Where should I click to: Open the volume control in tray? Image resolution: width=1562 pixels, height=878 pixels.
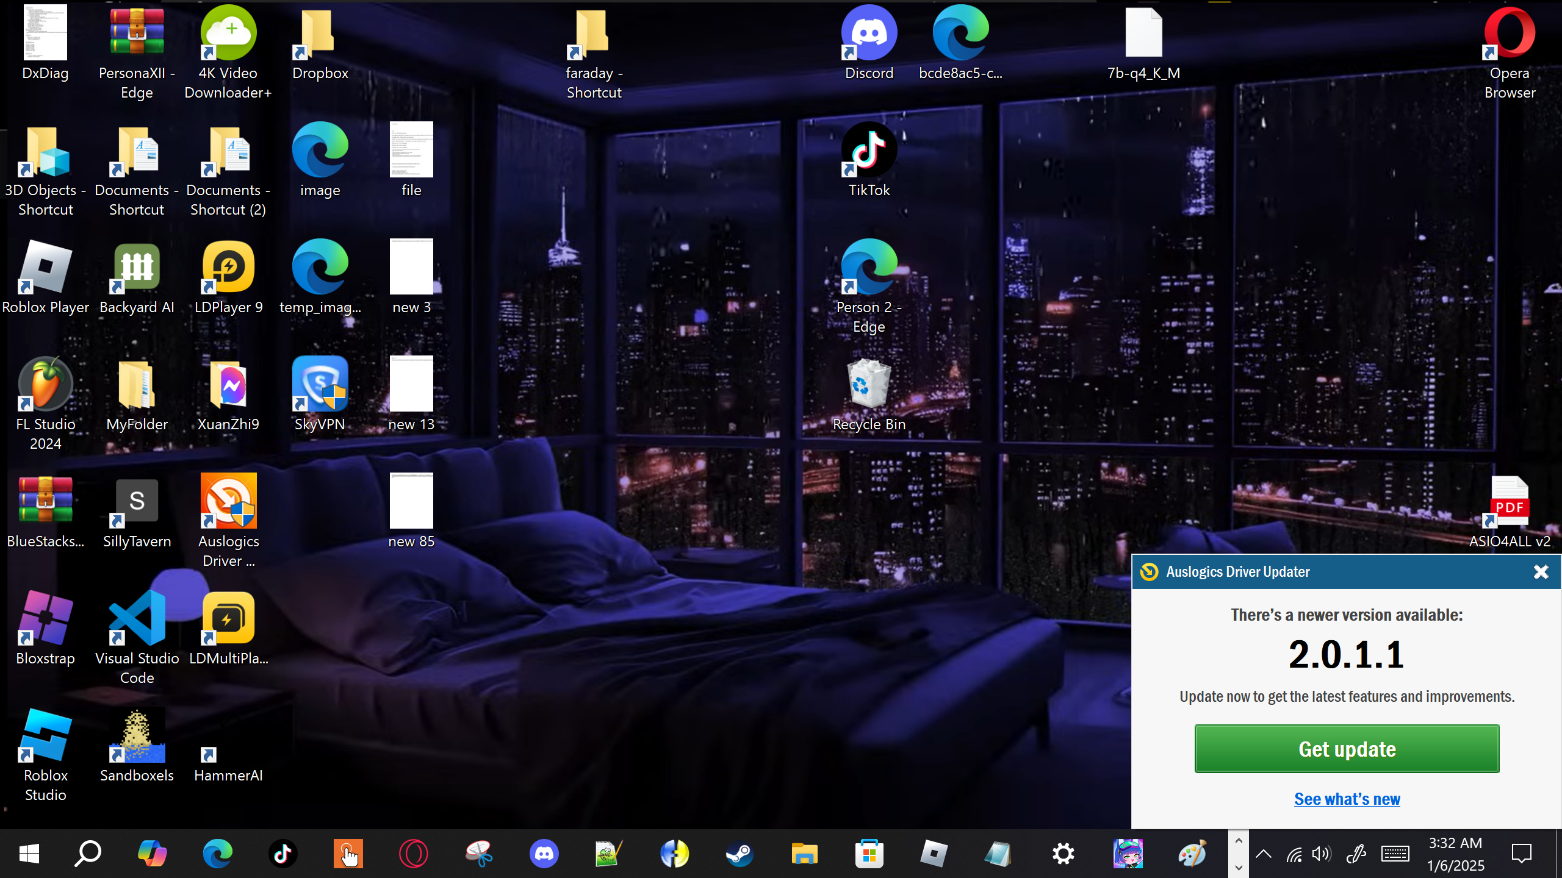(x=1320, y=854)
